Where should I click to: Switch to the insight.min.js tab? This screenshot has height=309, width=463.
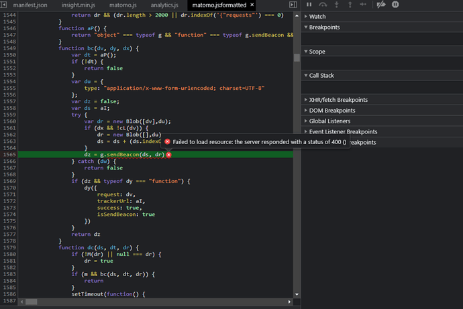(79, 5)
